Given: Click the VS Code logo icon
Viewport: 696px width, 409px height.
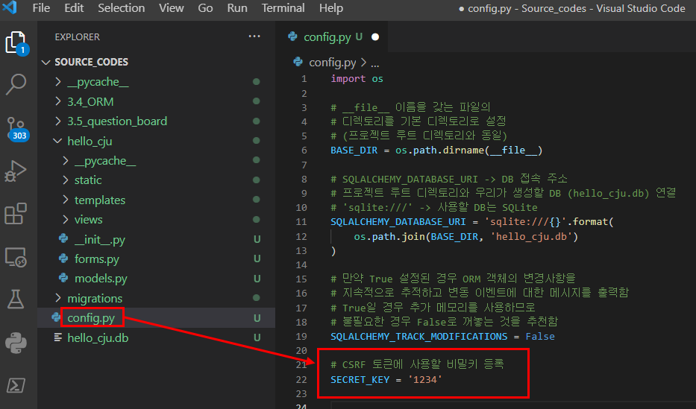Looking at the screenshot, I should click(10, 7).
